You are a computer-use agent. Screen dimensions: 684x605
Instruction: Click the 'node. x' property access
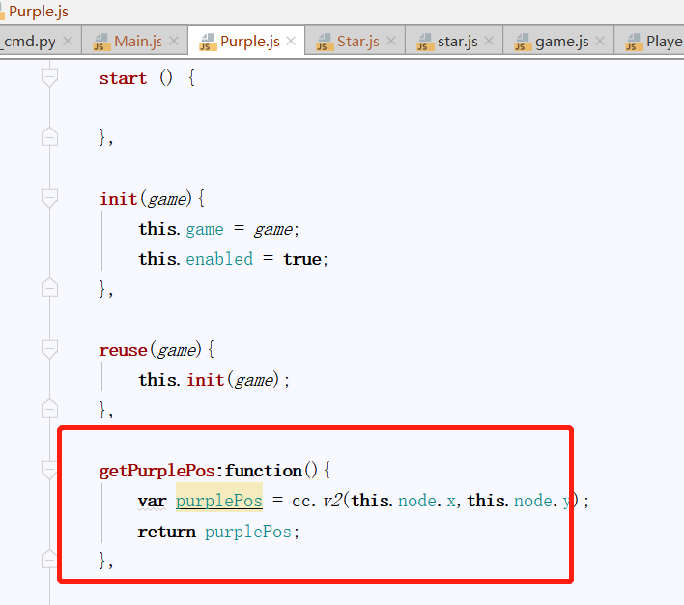pyautogui.click(x=427, y=501)
